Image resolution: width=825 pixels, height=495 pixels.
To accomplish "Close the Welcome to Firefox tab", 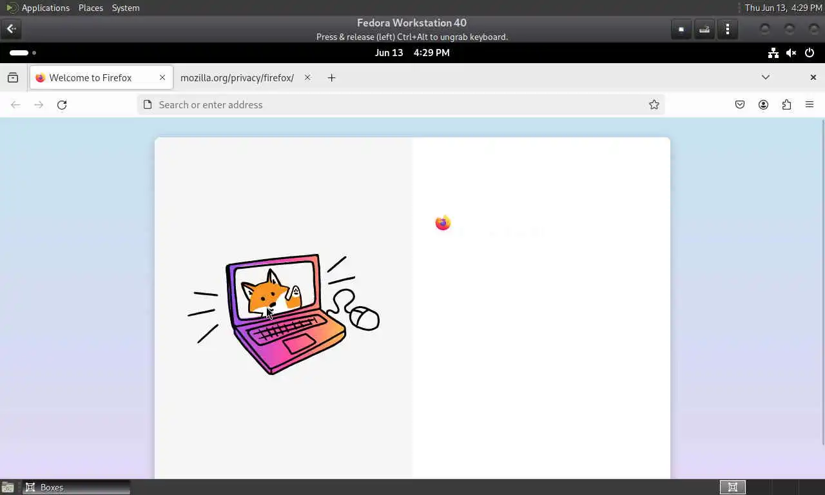I will 162,77.
